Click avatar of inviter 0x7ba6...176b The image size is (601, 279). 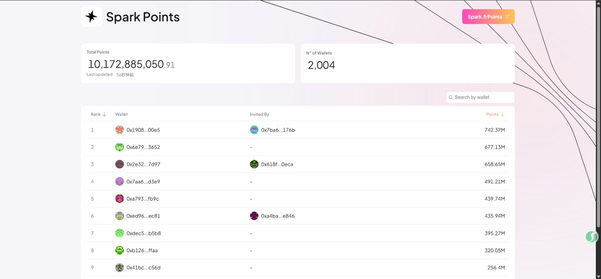click(254, 130)
